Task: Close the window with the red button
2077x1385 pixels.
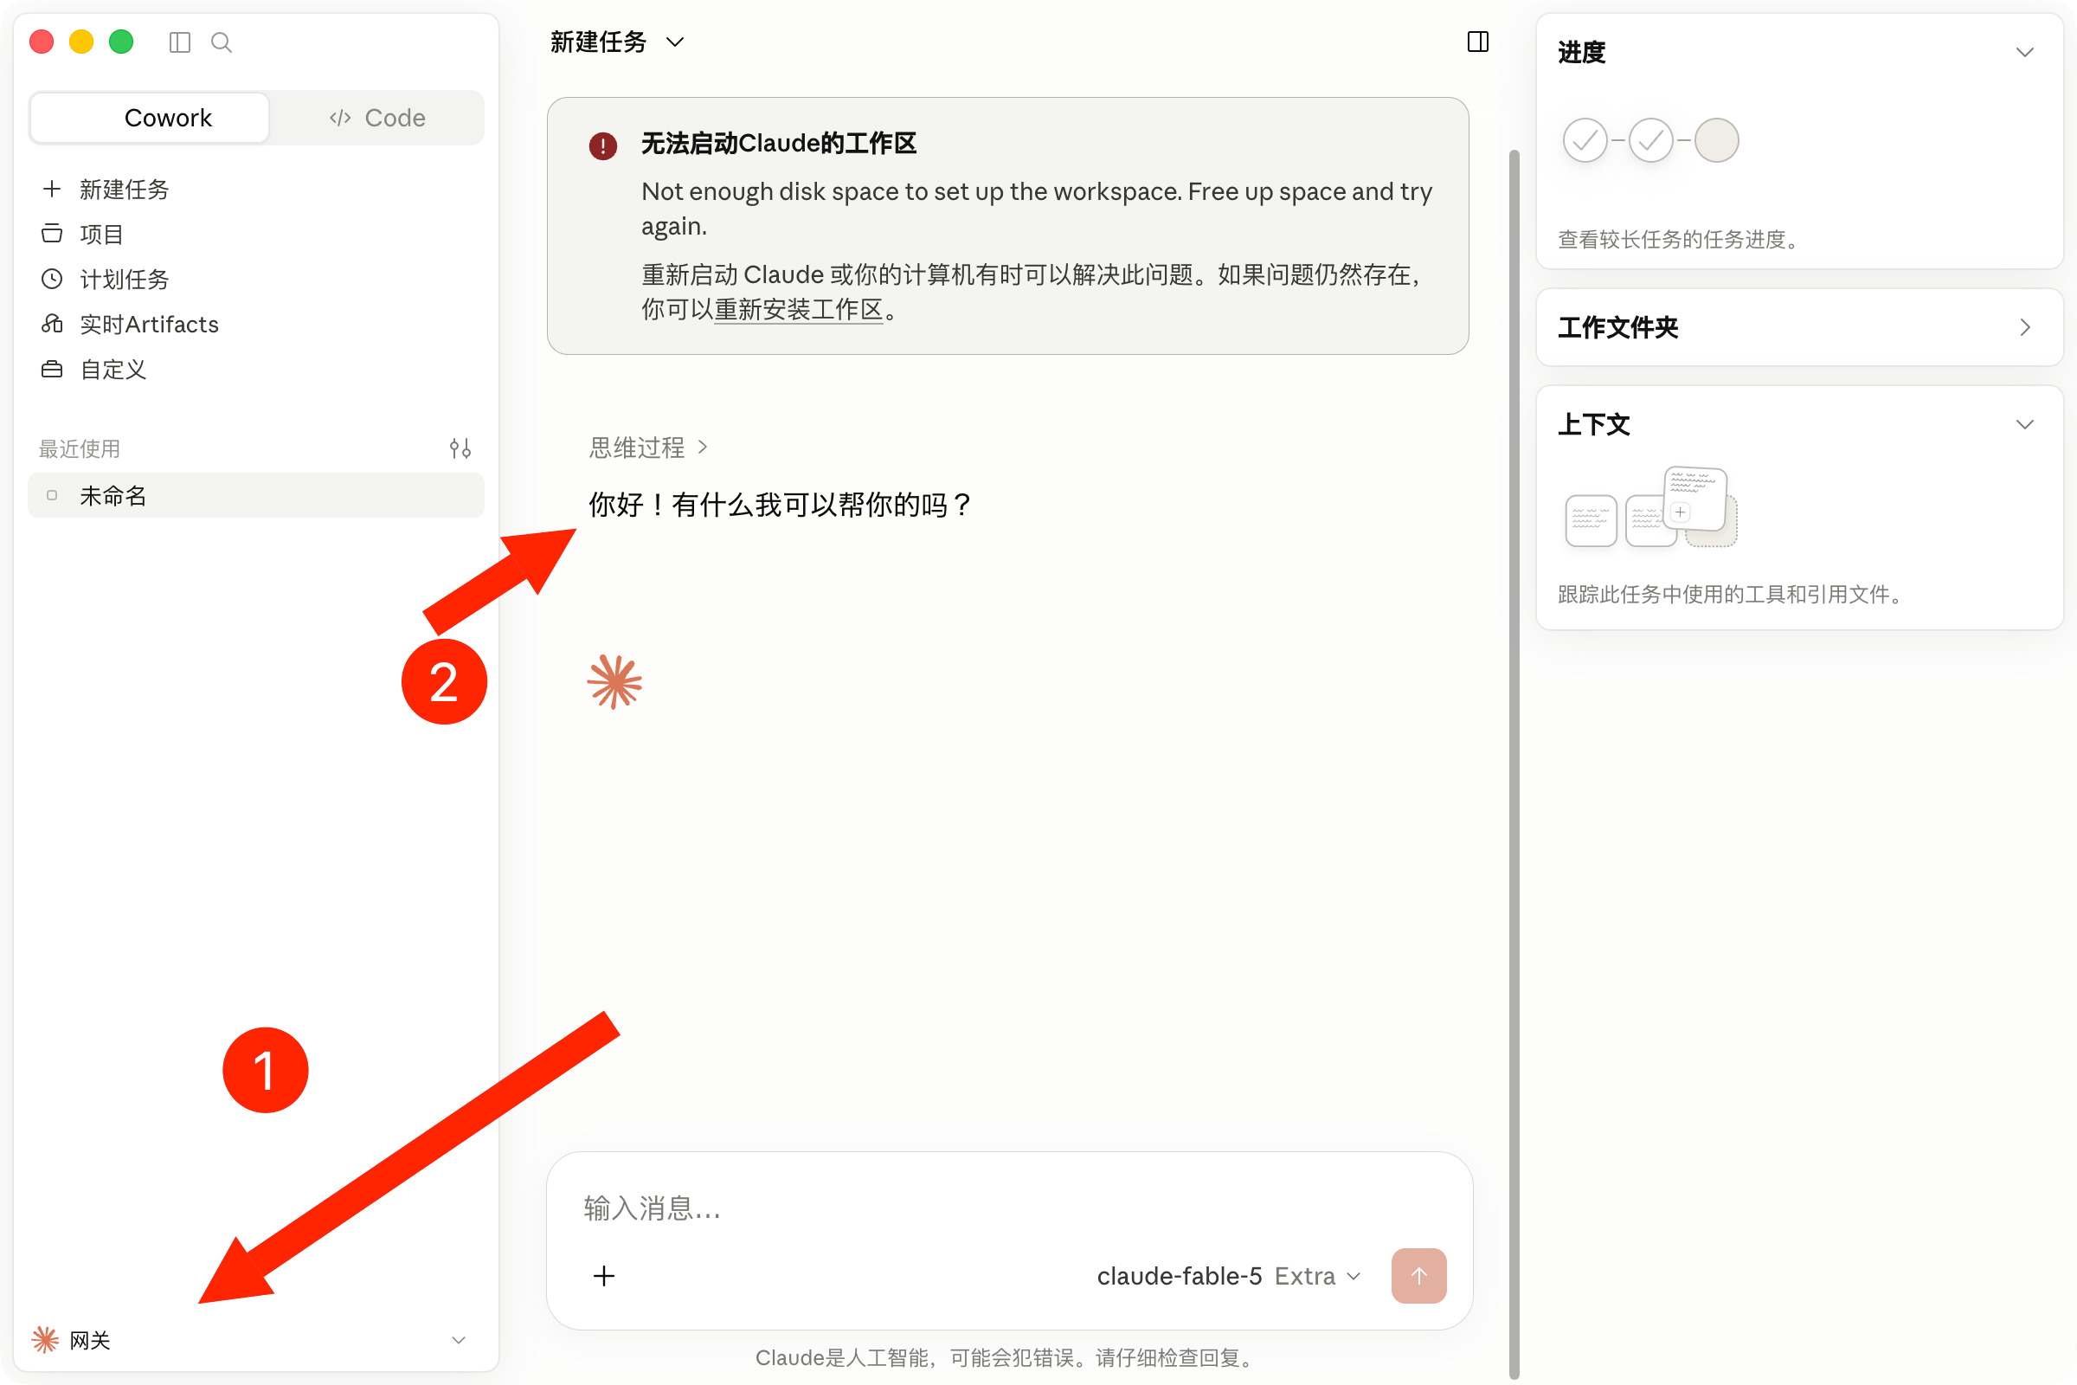Action: 42,42
